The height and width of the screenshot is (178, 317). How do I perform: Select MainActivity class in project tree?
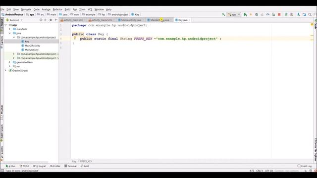coord(32,49)
